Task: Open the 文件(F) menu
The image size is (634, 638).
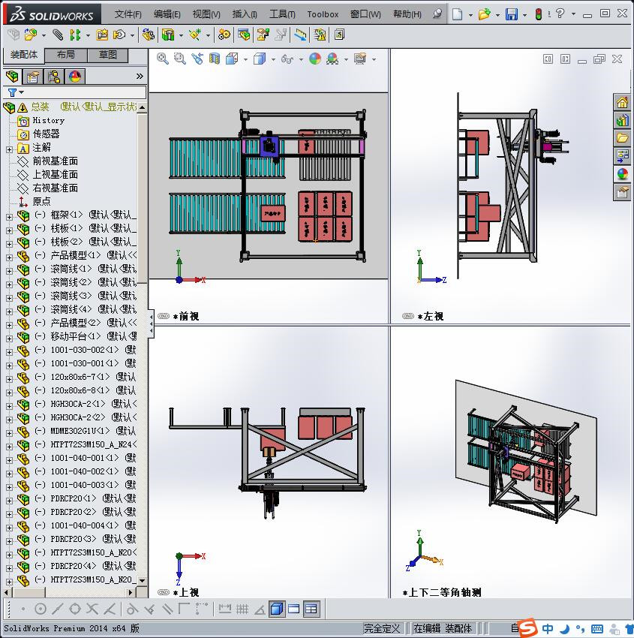Action: pos(128,14)
